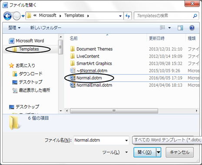The image size is (202, 165).
Task: Select Microsoft in the address path
Action: click(x=47, y=16)
